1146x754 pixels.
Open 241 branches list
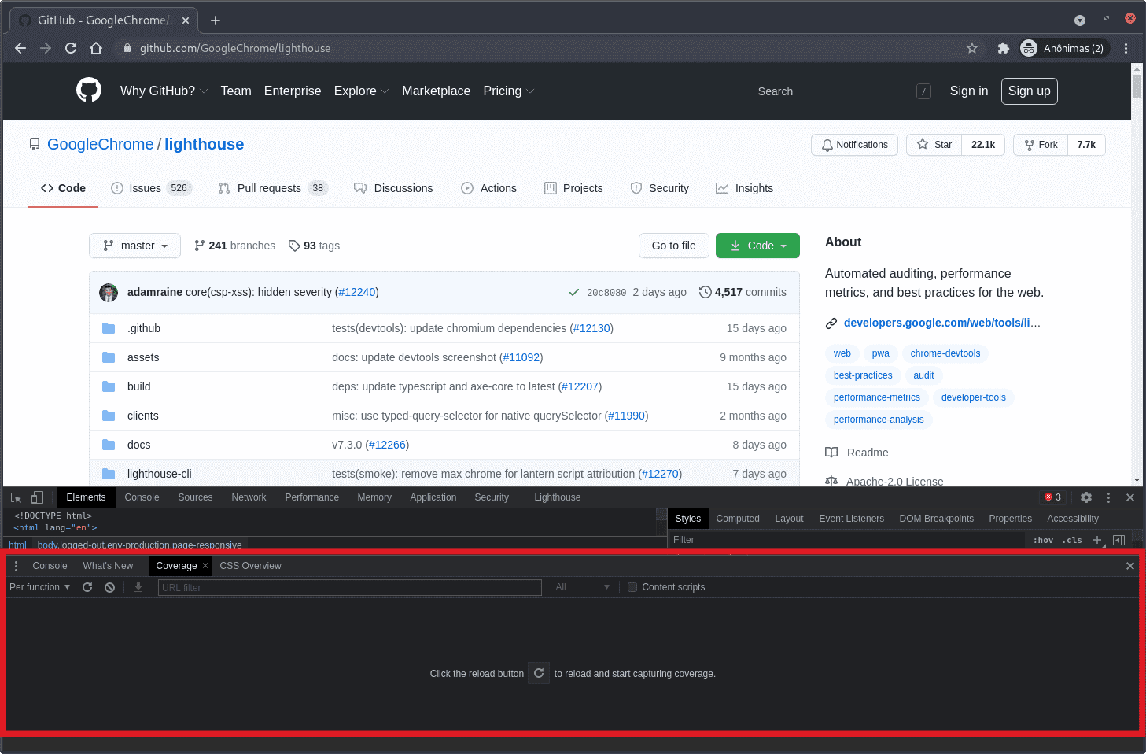click(x=235, y=246)
